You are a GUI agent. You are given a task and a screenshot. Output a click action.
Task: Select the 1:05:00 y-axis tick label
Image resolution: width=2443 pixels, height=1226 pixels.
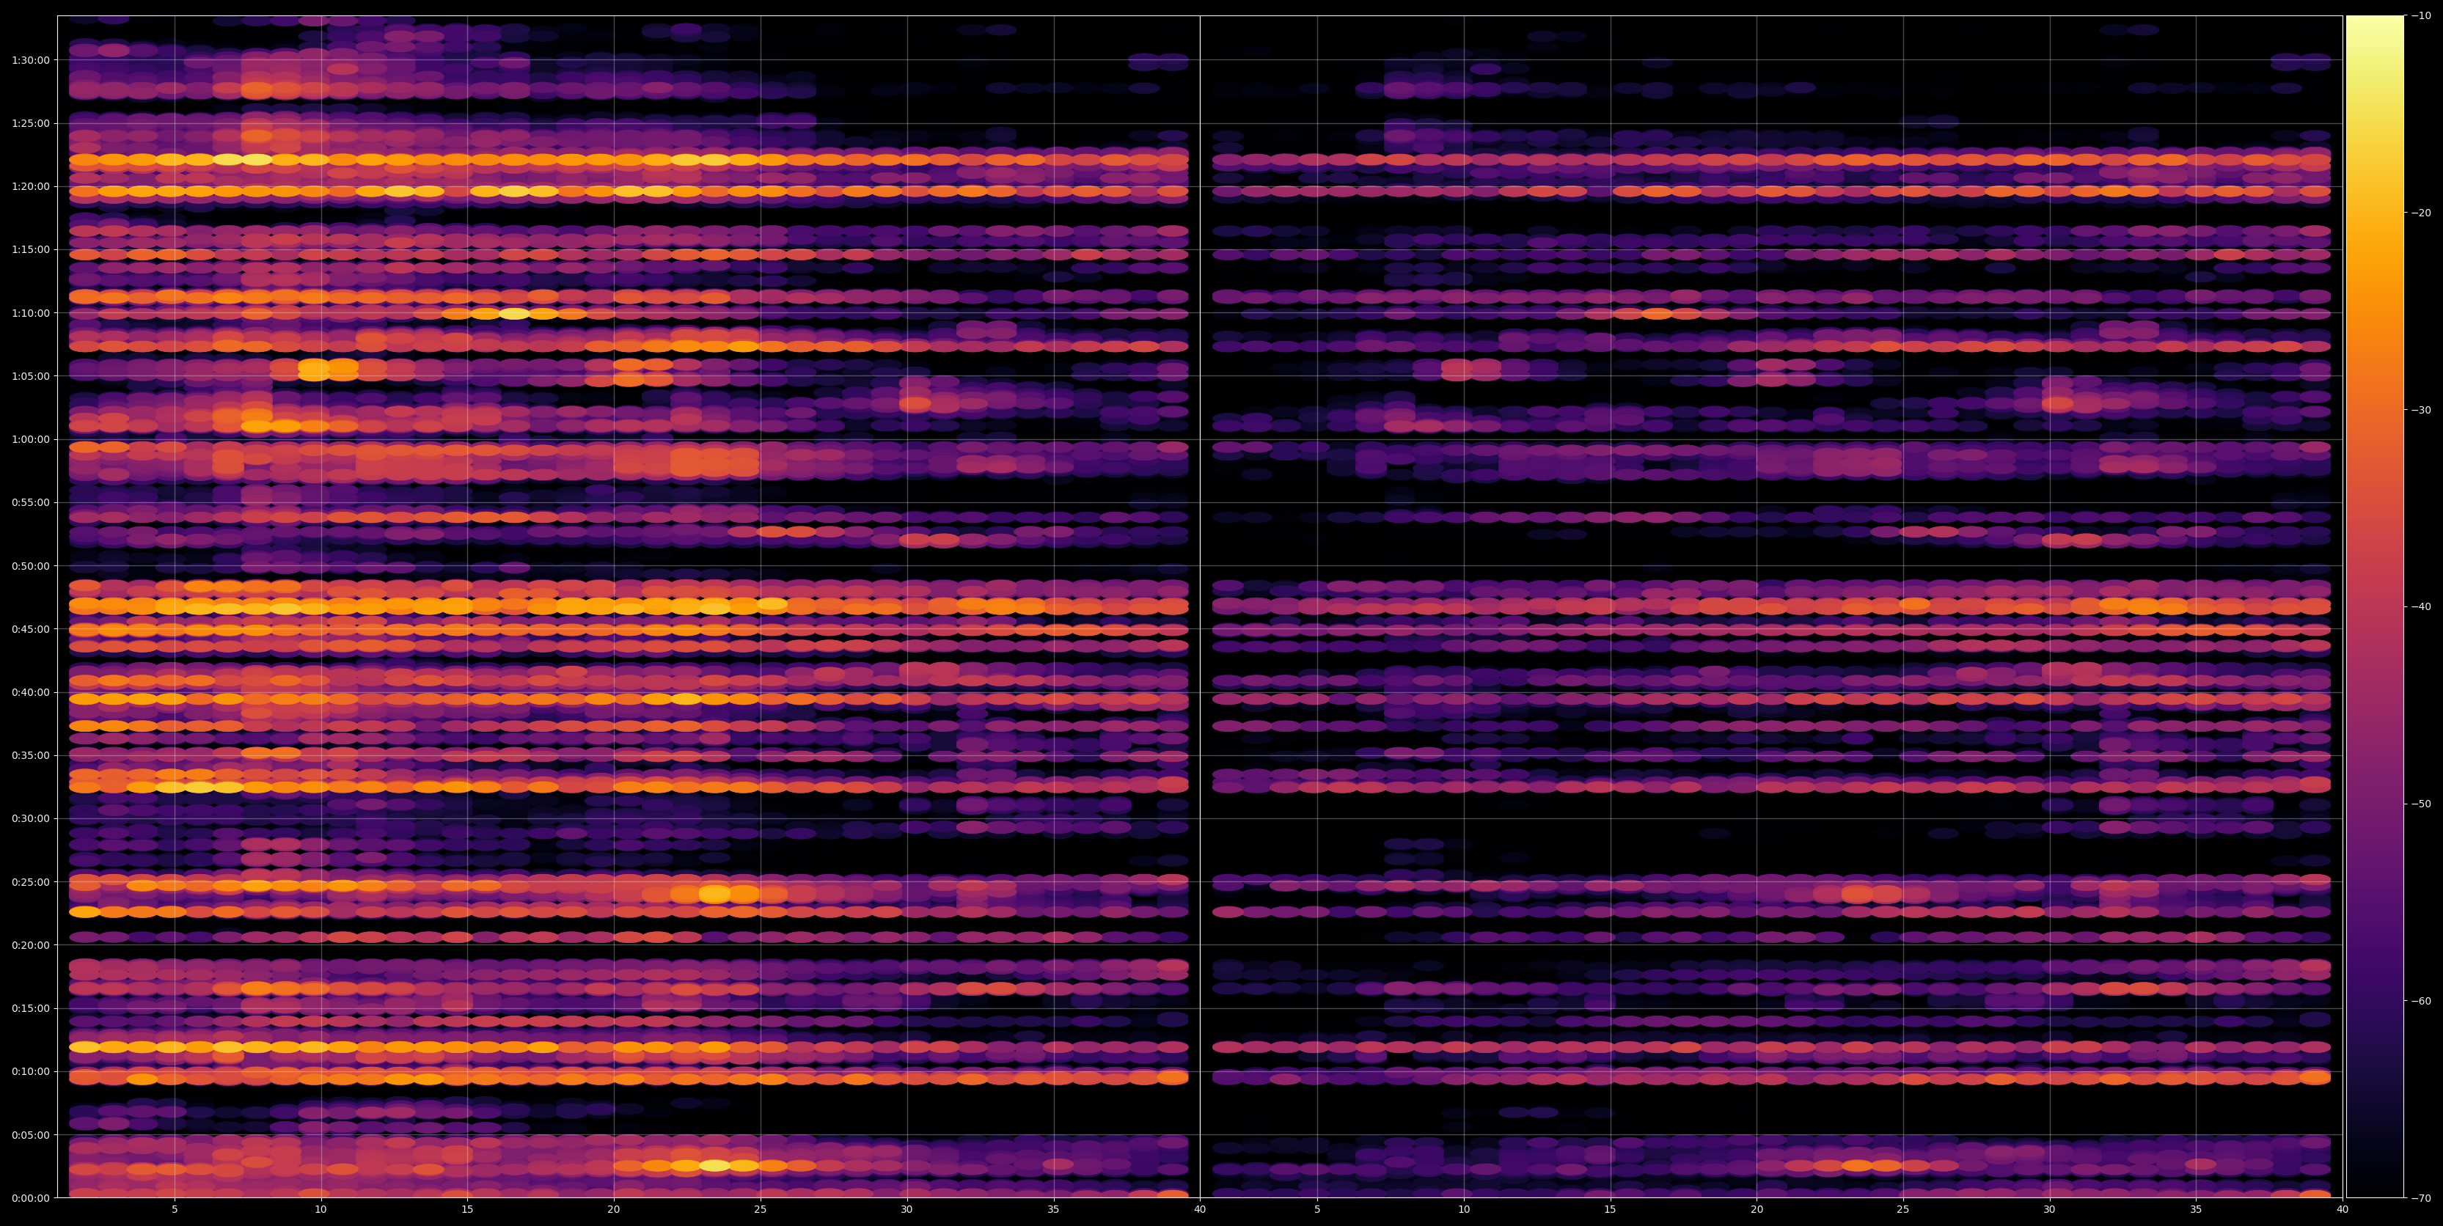tap(30, 376)
